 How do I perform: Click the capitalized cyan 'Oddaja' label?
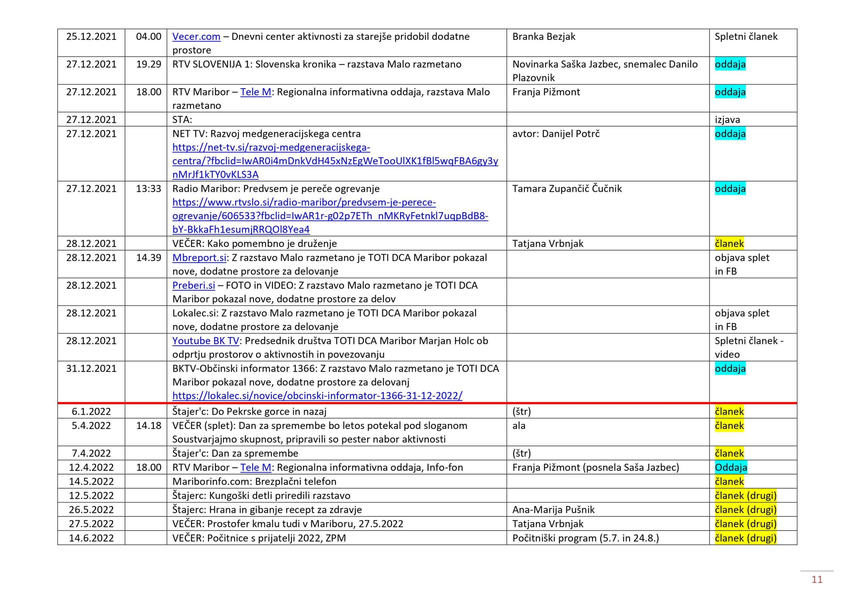click(730, 467)
